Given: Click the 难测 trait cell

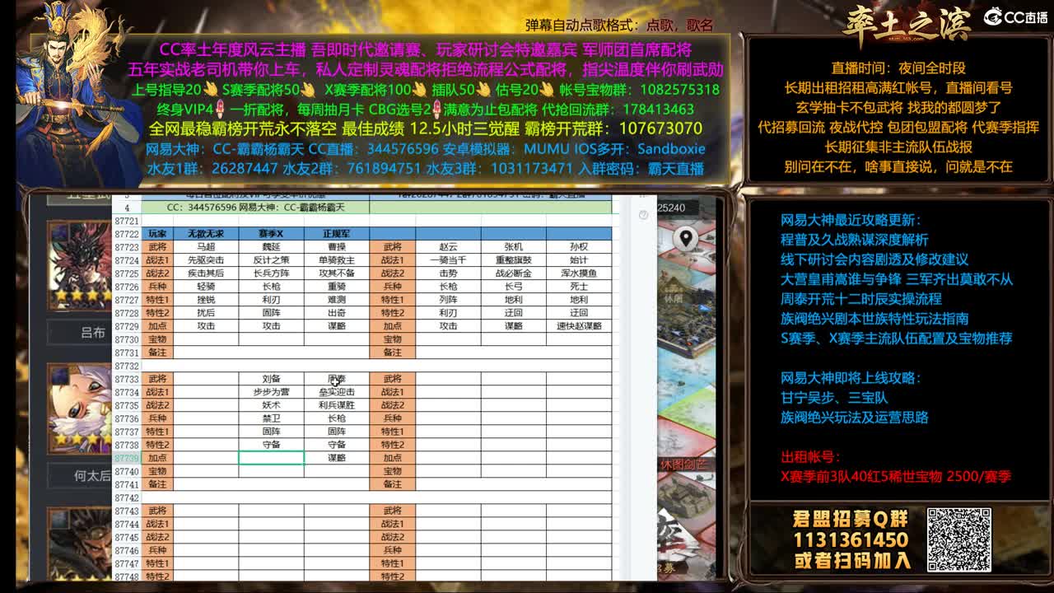Looking at the screenshot, I should [337, 300].
